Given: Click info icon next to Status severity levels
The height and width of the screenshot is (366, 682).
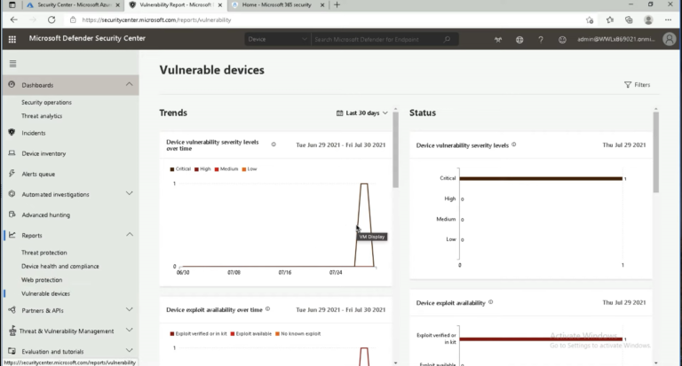Looking at the screenshot, I should click(x=513, y=144).
